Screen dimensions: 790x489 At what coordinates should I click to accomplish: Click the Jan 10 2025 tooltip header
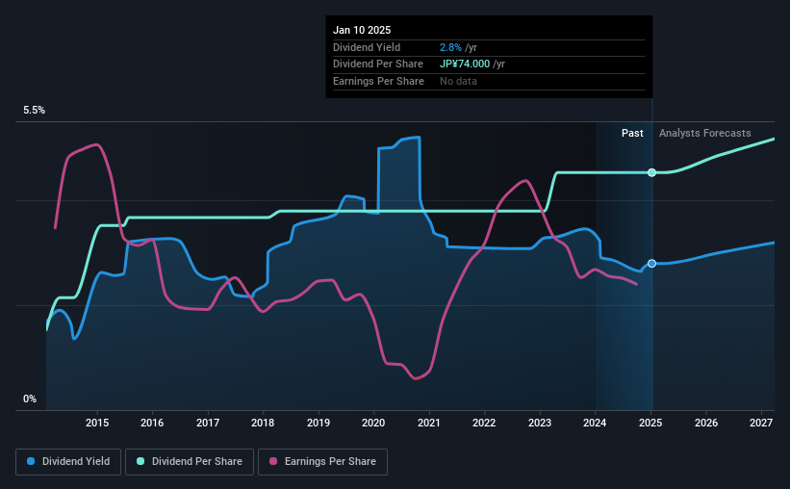[x=362, y=30]
